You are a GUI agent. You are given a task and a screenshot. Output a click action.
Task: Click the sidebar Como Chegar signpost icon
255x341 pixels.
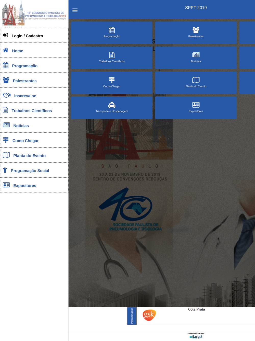pos(6,140)
